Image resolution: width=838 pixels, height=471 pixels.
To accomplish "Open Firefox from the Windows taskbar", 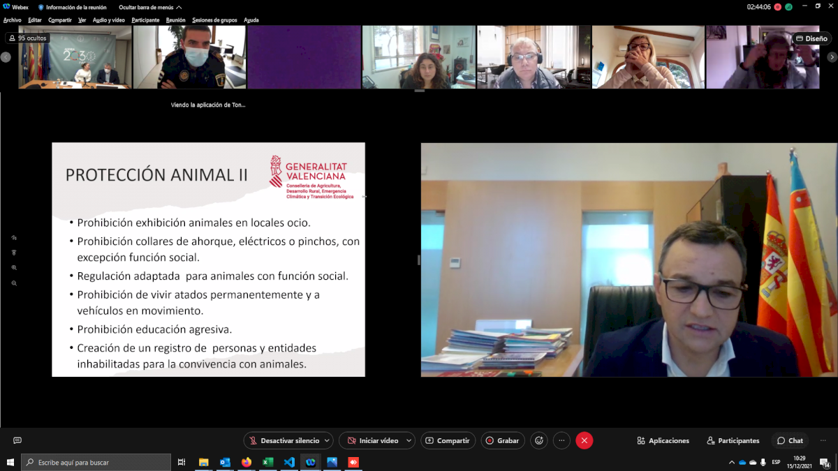I will 247,462.
